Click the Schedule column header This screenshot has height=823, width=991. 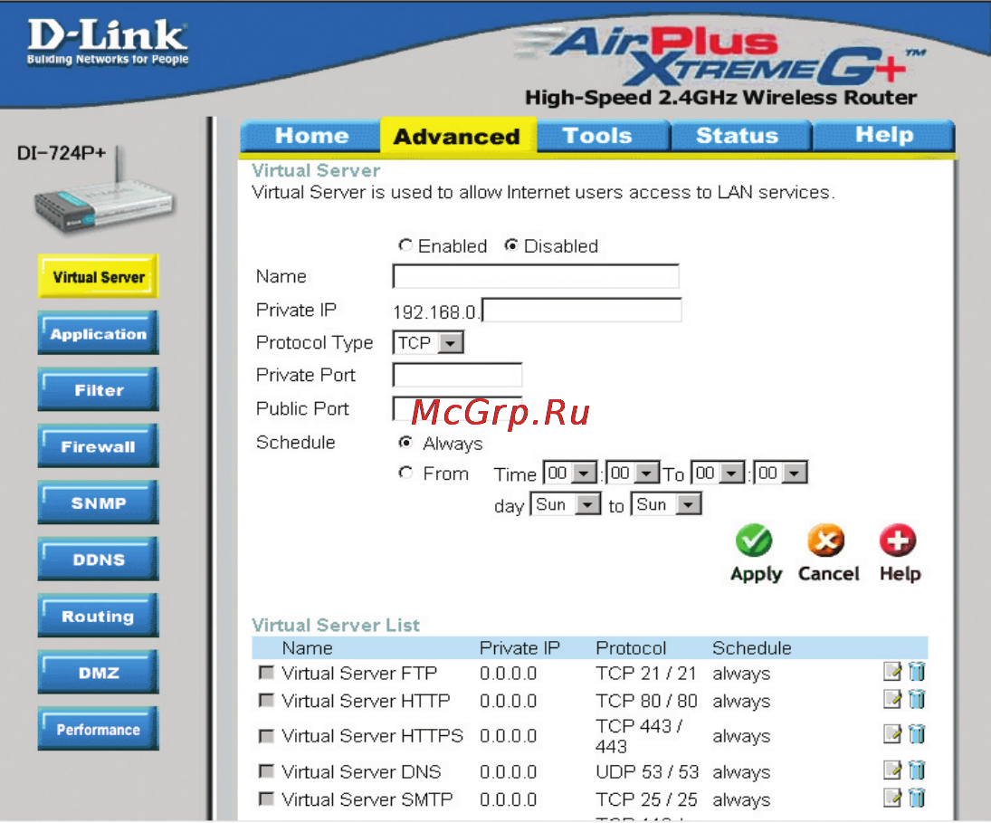coord(751,648)
